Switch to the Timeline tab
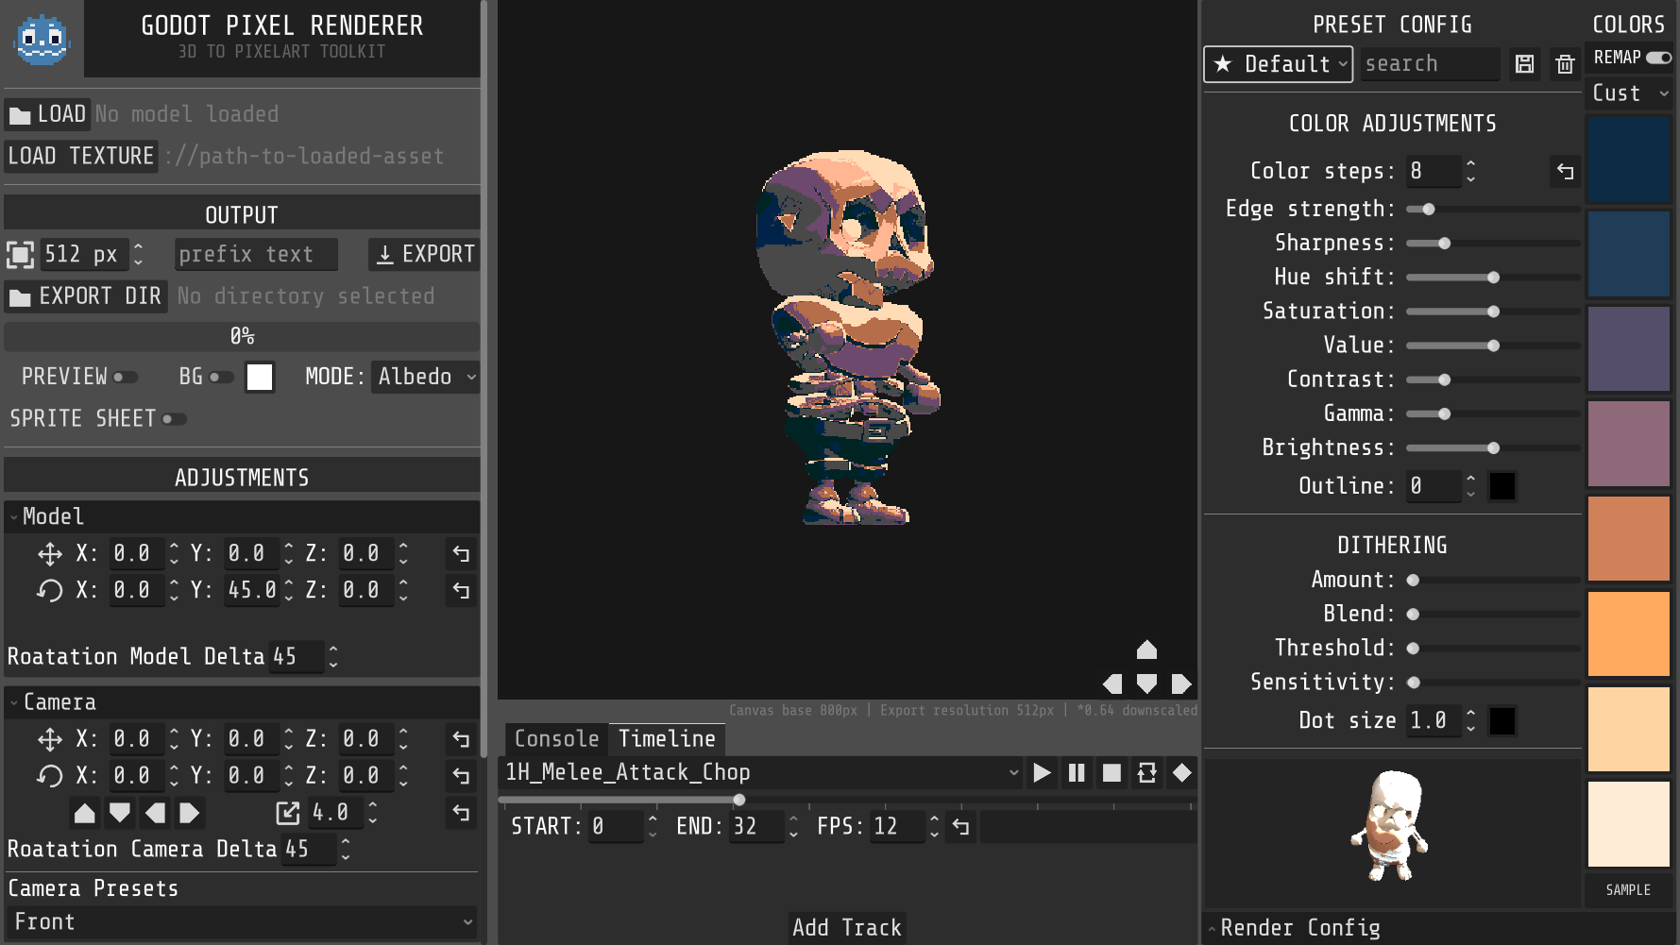The height and width of the screenshot is (945, 1680). pyautogui.click(x=667, y=739)
